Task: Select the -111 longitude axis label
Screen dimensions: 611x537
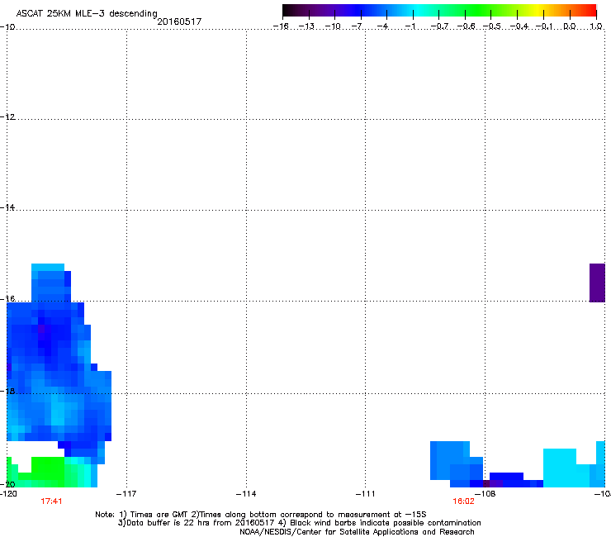Action: [x=365, y=494]
